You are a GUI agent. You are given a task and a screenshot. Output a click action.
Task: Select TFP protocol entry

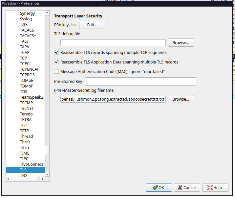(x=23, y=125)
